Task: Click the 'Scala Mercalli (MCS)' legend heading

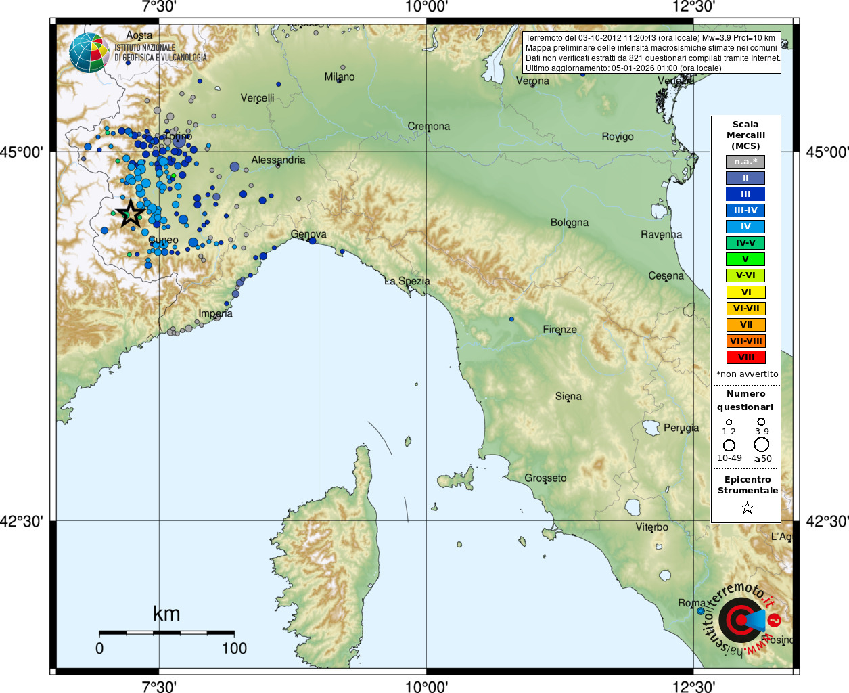Action: click(x=745, y=135)
